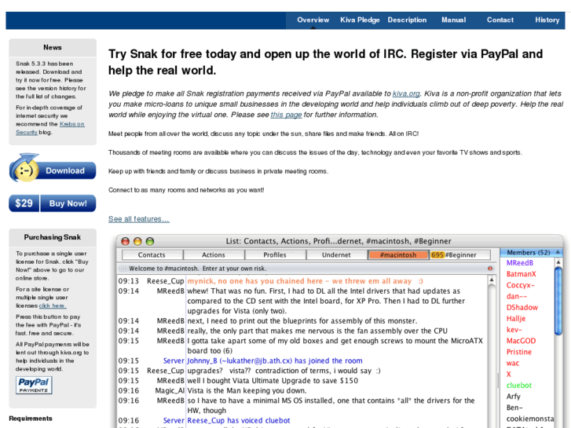Click the chat scrollbar up arrow
Viewport: 571px width, 428px height.
point(492,280)
